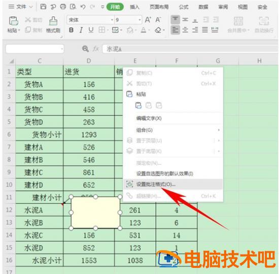Click inside the formula bar showing 水泥A

coord(190,49)
